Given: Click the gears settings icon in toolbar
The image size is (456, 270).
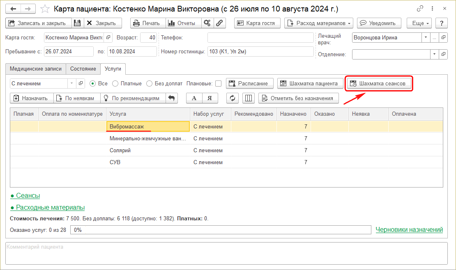Looking at the screenshot, I should point(207,23).
